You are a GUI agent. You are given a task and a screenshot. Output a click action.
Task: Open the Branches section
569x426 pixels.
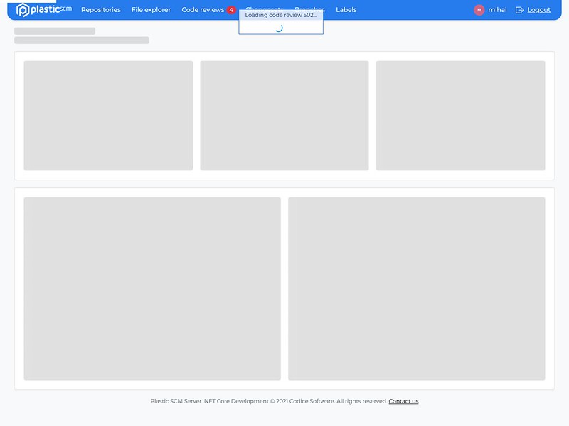[x=310, y=9]
